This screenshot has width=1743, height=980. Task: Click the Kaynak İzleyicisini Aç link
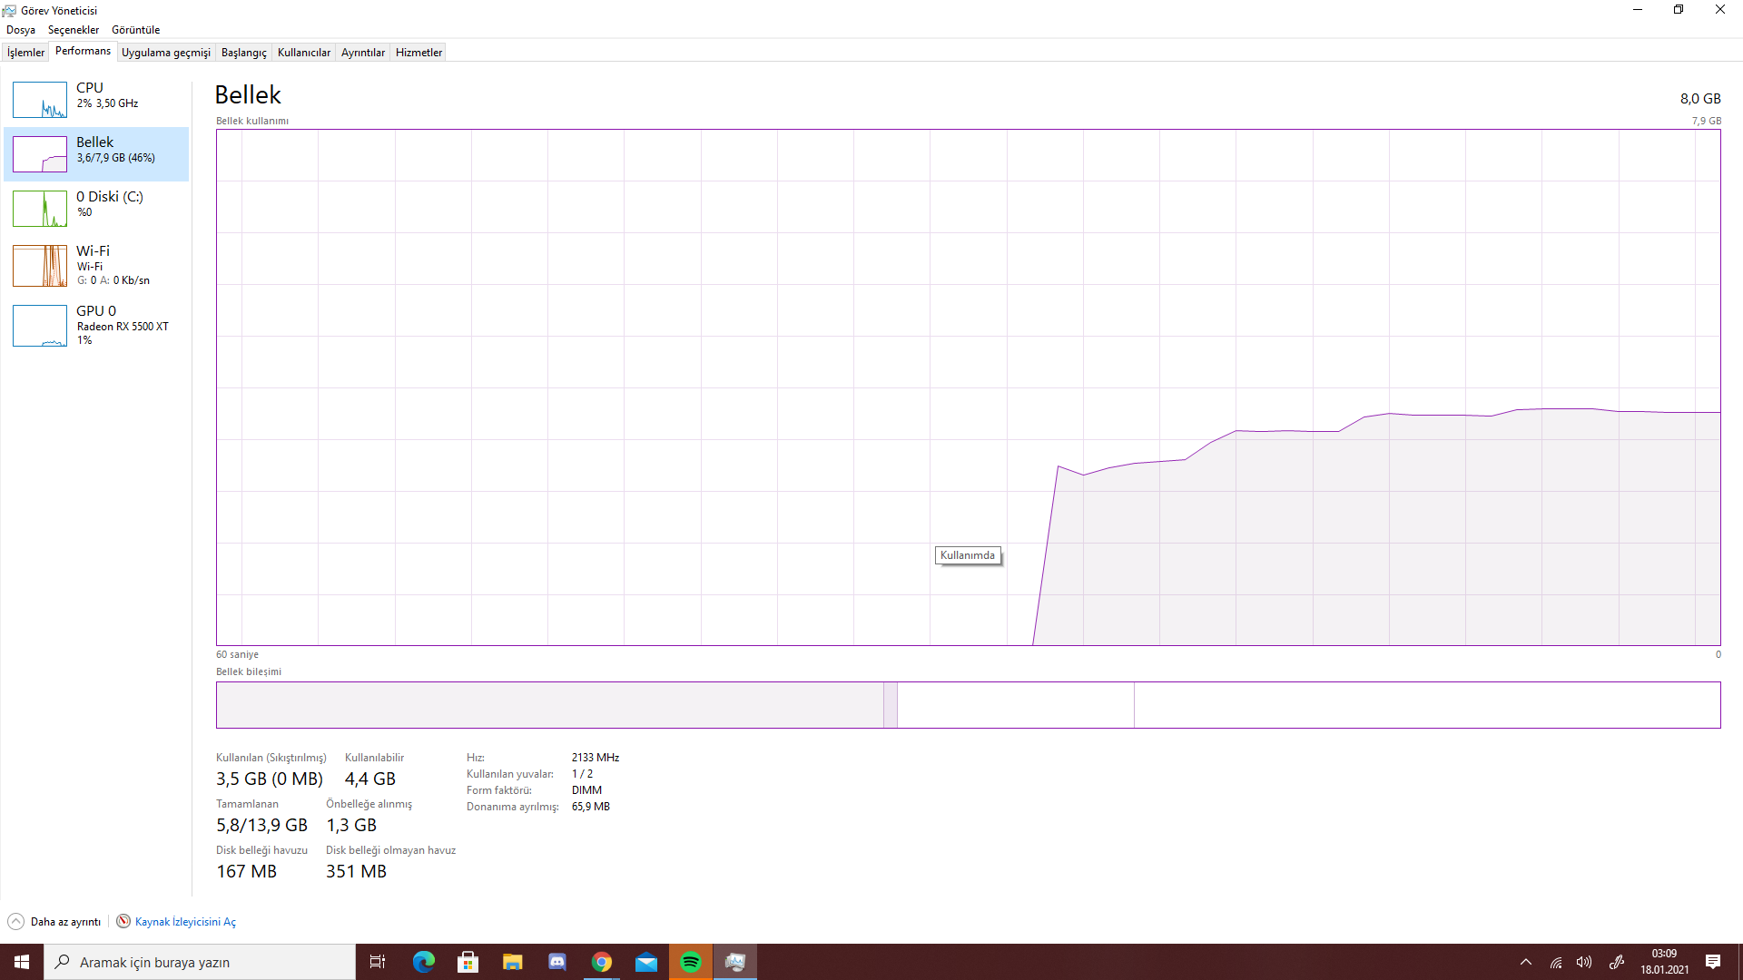tap(185, 922)
